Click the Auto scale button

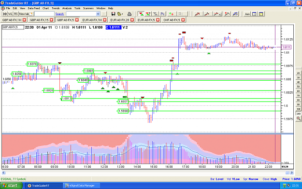[x=247, y=14]
